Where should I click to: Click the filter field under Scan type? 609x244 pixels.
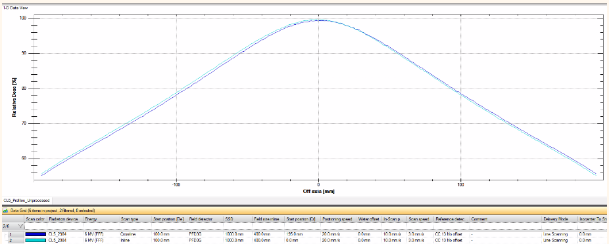135,226
